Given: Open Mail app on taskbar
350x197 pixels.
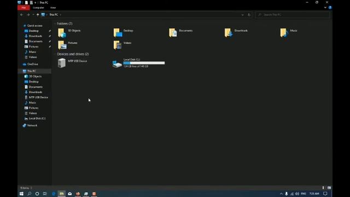Looking at the screenshot, I should 69,194.
